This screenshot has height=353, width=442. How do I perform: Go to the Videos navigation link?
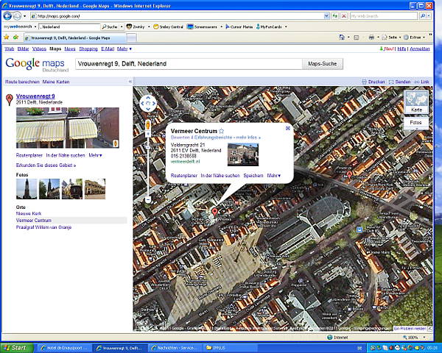[x=39, y=49]
